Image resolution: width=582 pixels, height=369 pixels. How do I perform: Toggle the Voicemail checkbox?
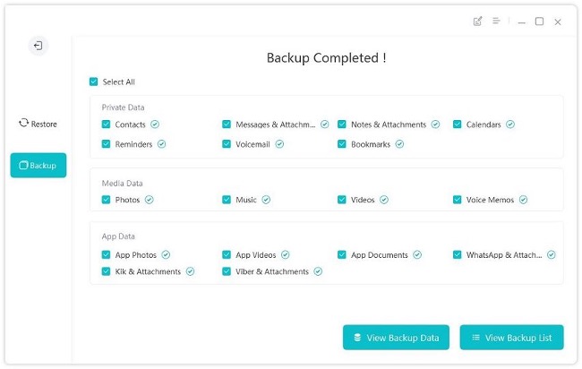227,143
